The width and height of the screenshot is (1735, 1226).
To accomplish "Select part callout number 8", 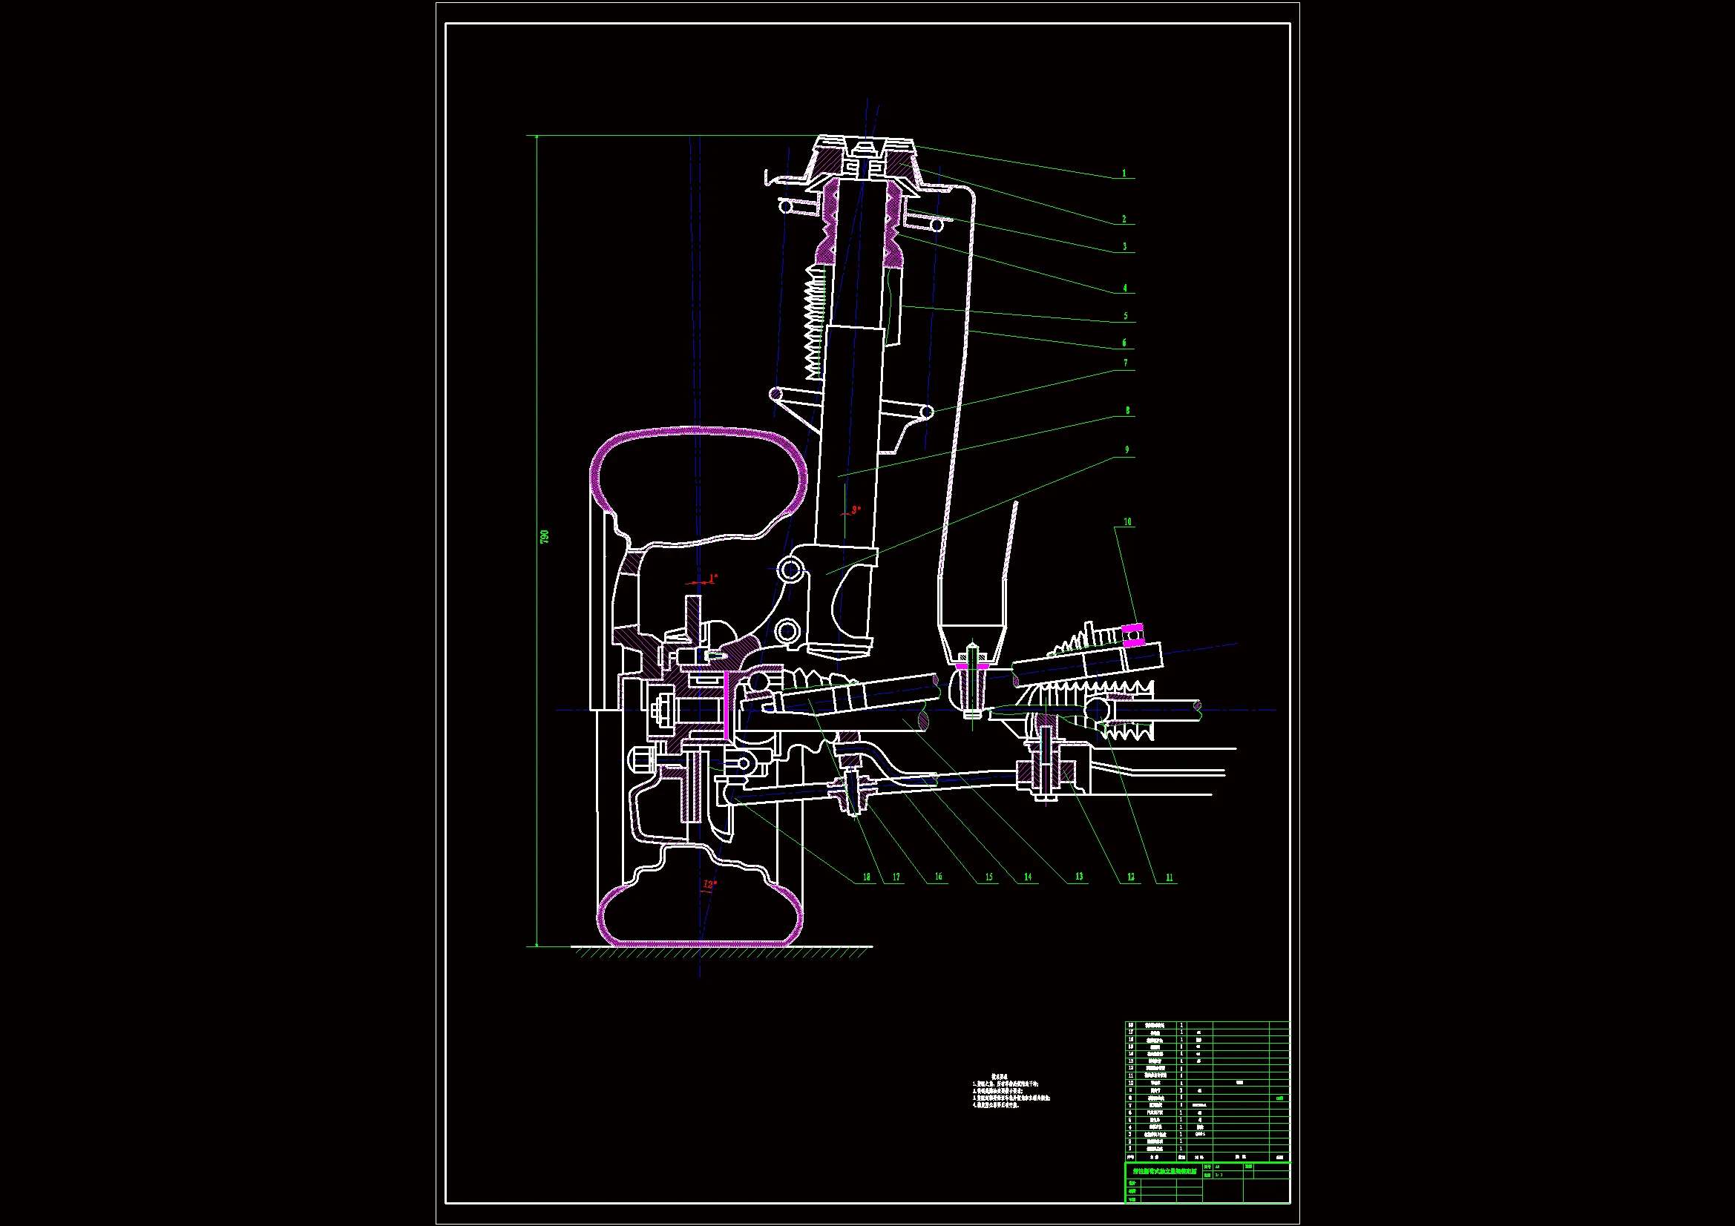I will (x=1127, y=411).
